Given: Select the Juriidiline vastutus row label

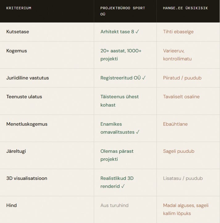Looking at the screenshot, I should (x=27, y=78).
